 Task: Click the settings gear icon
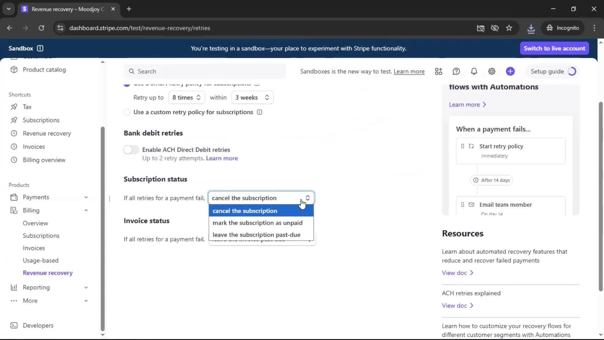pos(492,71)
